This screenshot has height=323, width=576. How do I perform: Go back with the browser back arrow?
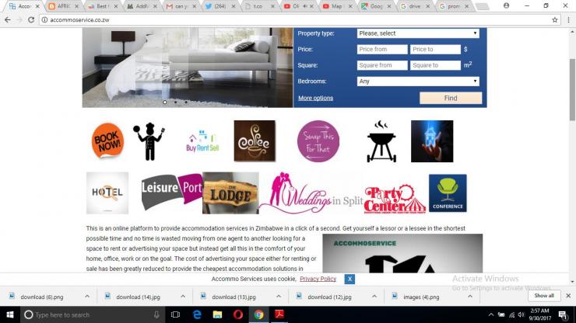(x=8, y=19)
